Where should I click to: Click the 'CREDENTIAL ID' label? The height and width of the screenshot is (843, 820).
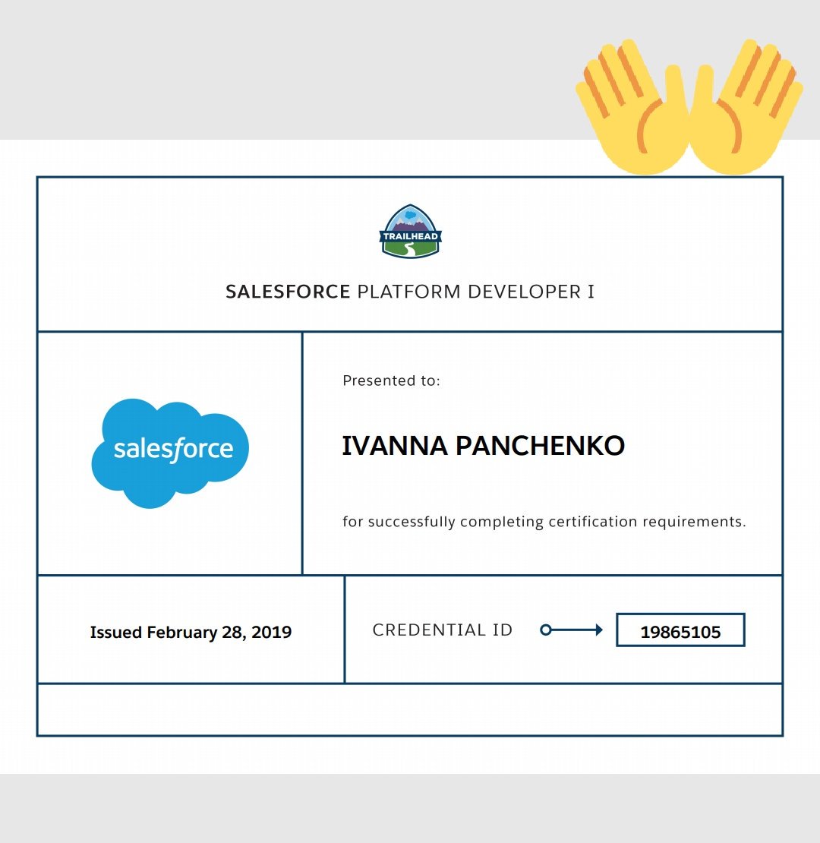[442, 630]
